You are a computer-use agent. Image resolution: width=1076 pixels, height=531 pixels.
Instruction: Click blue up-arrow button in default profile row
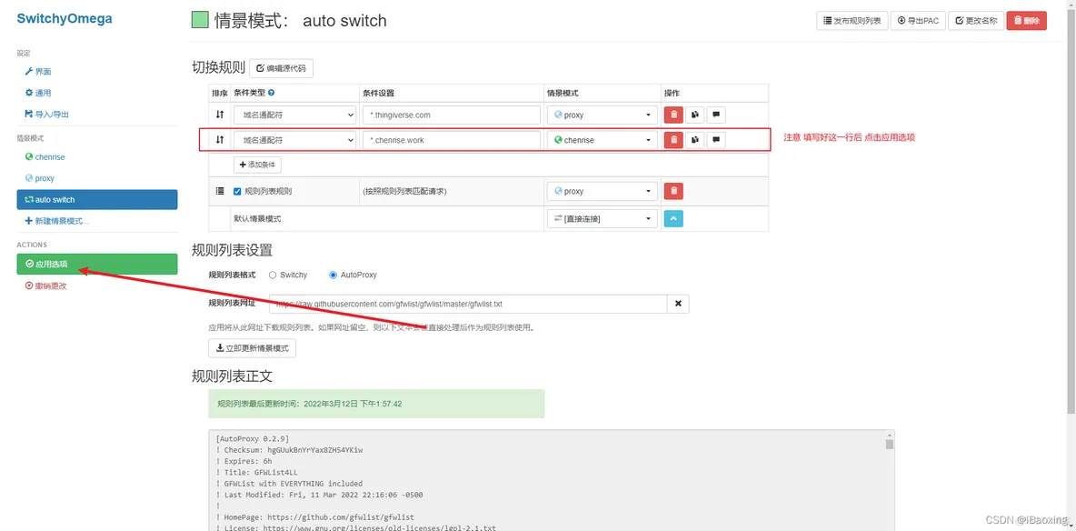click(x=673, y=218)
